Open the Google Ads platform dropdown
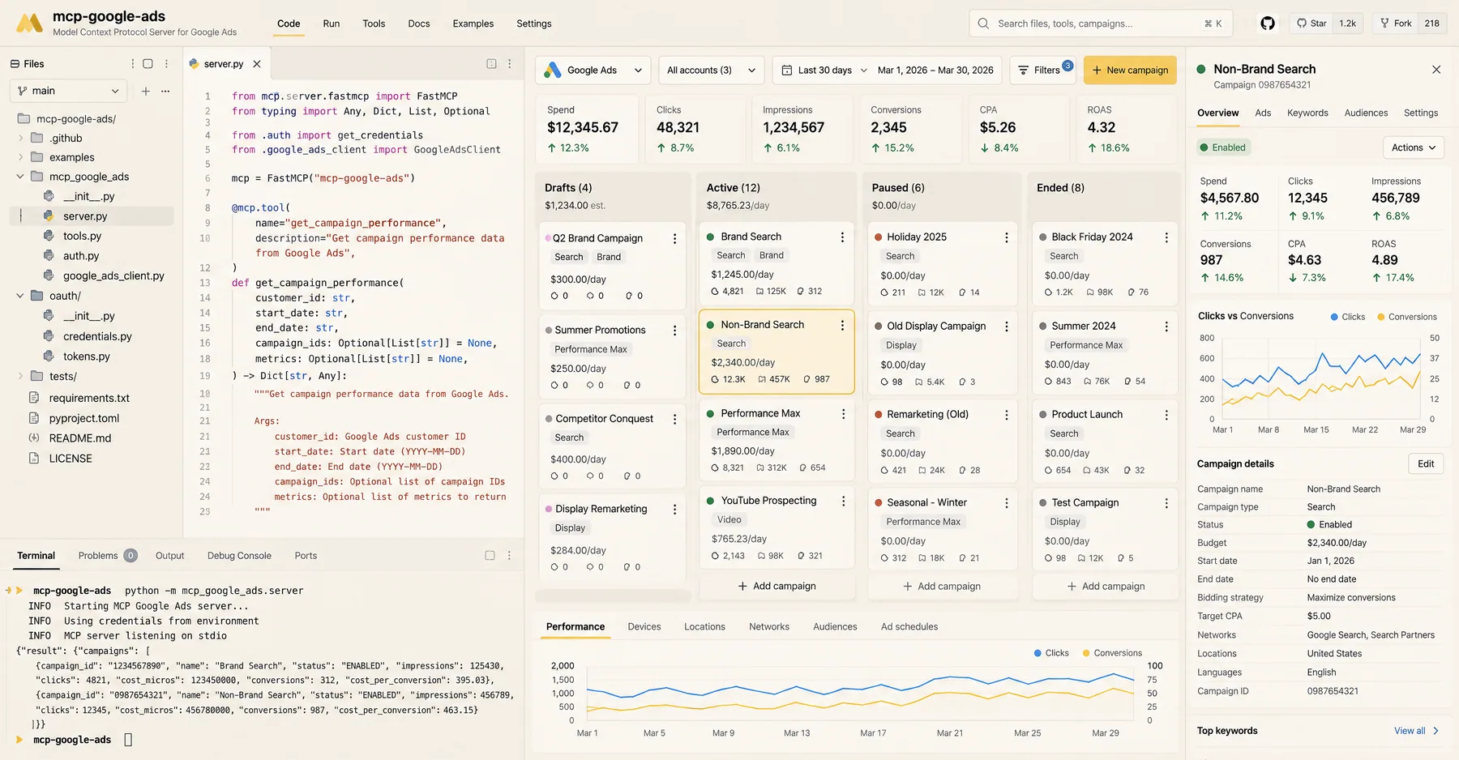The width and height of the screenshot is (1459, 760). pos(593,70)
